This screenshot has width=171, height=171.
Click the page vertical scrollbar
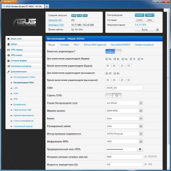(x=168, y=78)
